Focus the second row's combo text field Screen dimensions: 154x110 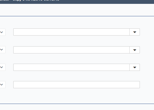pyautogui.click(x=71, y=50)
